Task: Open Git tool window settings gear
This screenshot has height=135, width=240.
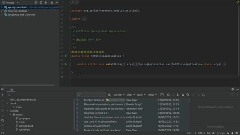Action: (x=232, y=89)
